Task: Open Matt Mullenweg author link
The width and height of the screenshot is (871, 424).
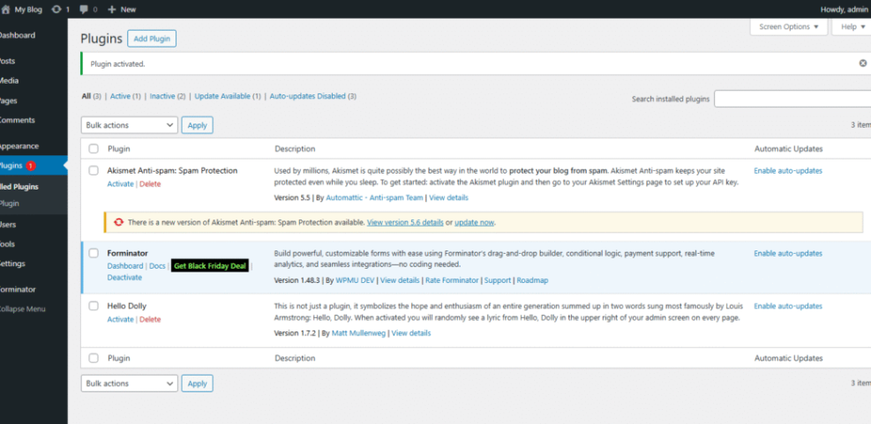Action: 358,333
